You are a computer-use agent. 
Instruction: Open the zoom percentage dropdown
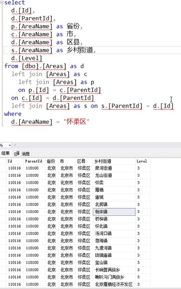(9, 145)
